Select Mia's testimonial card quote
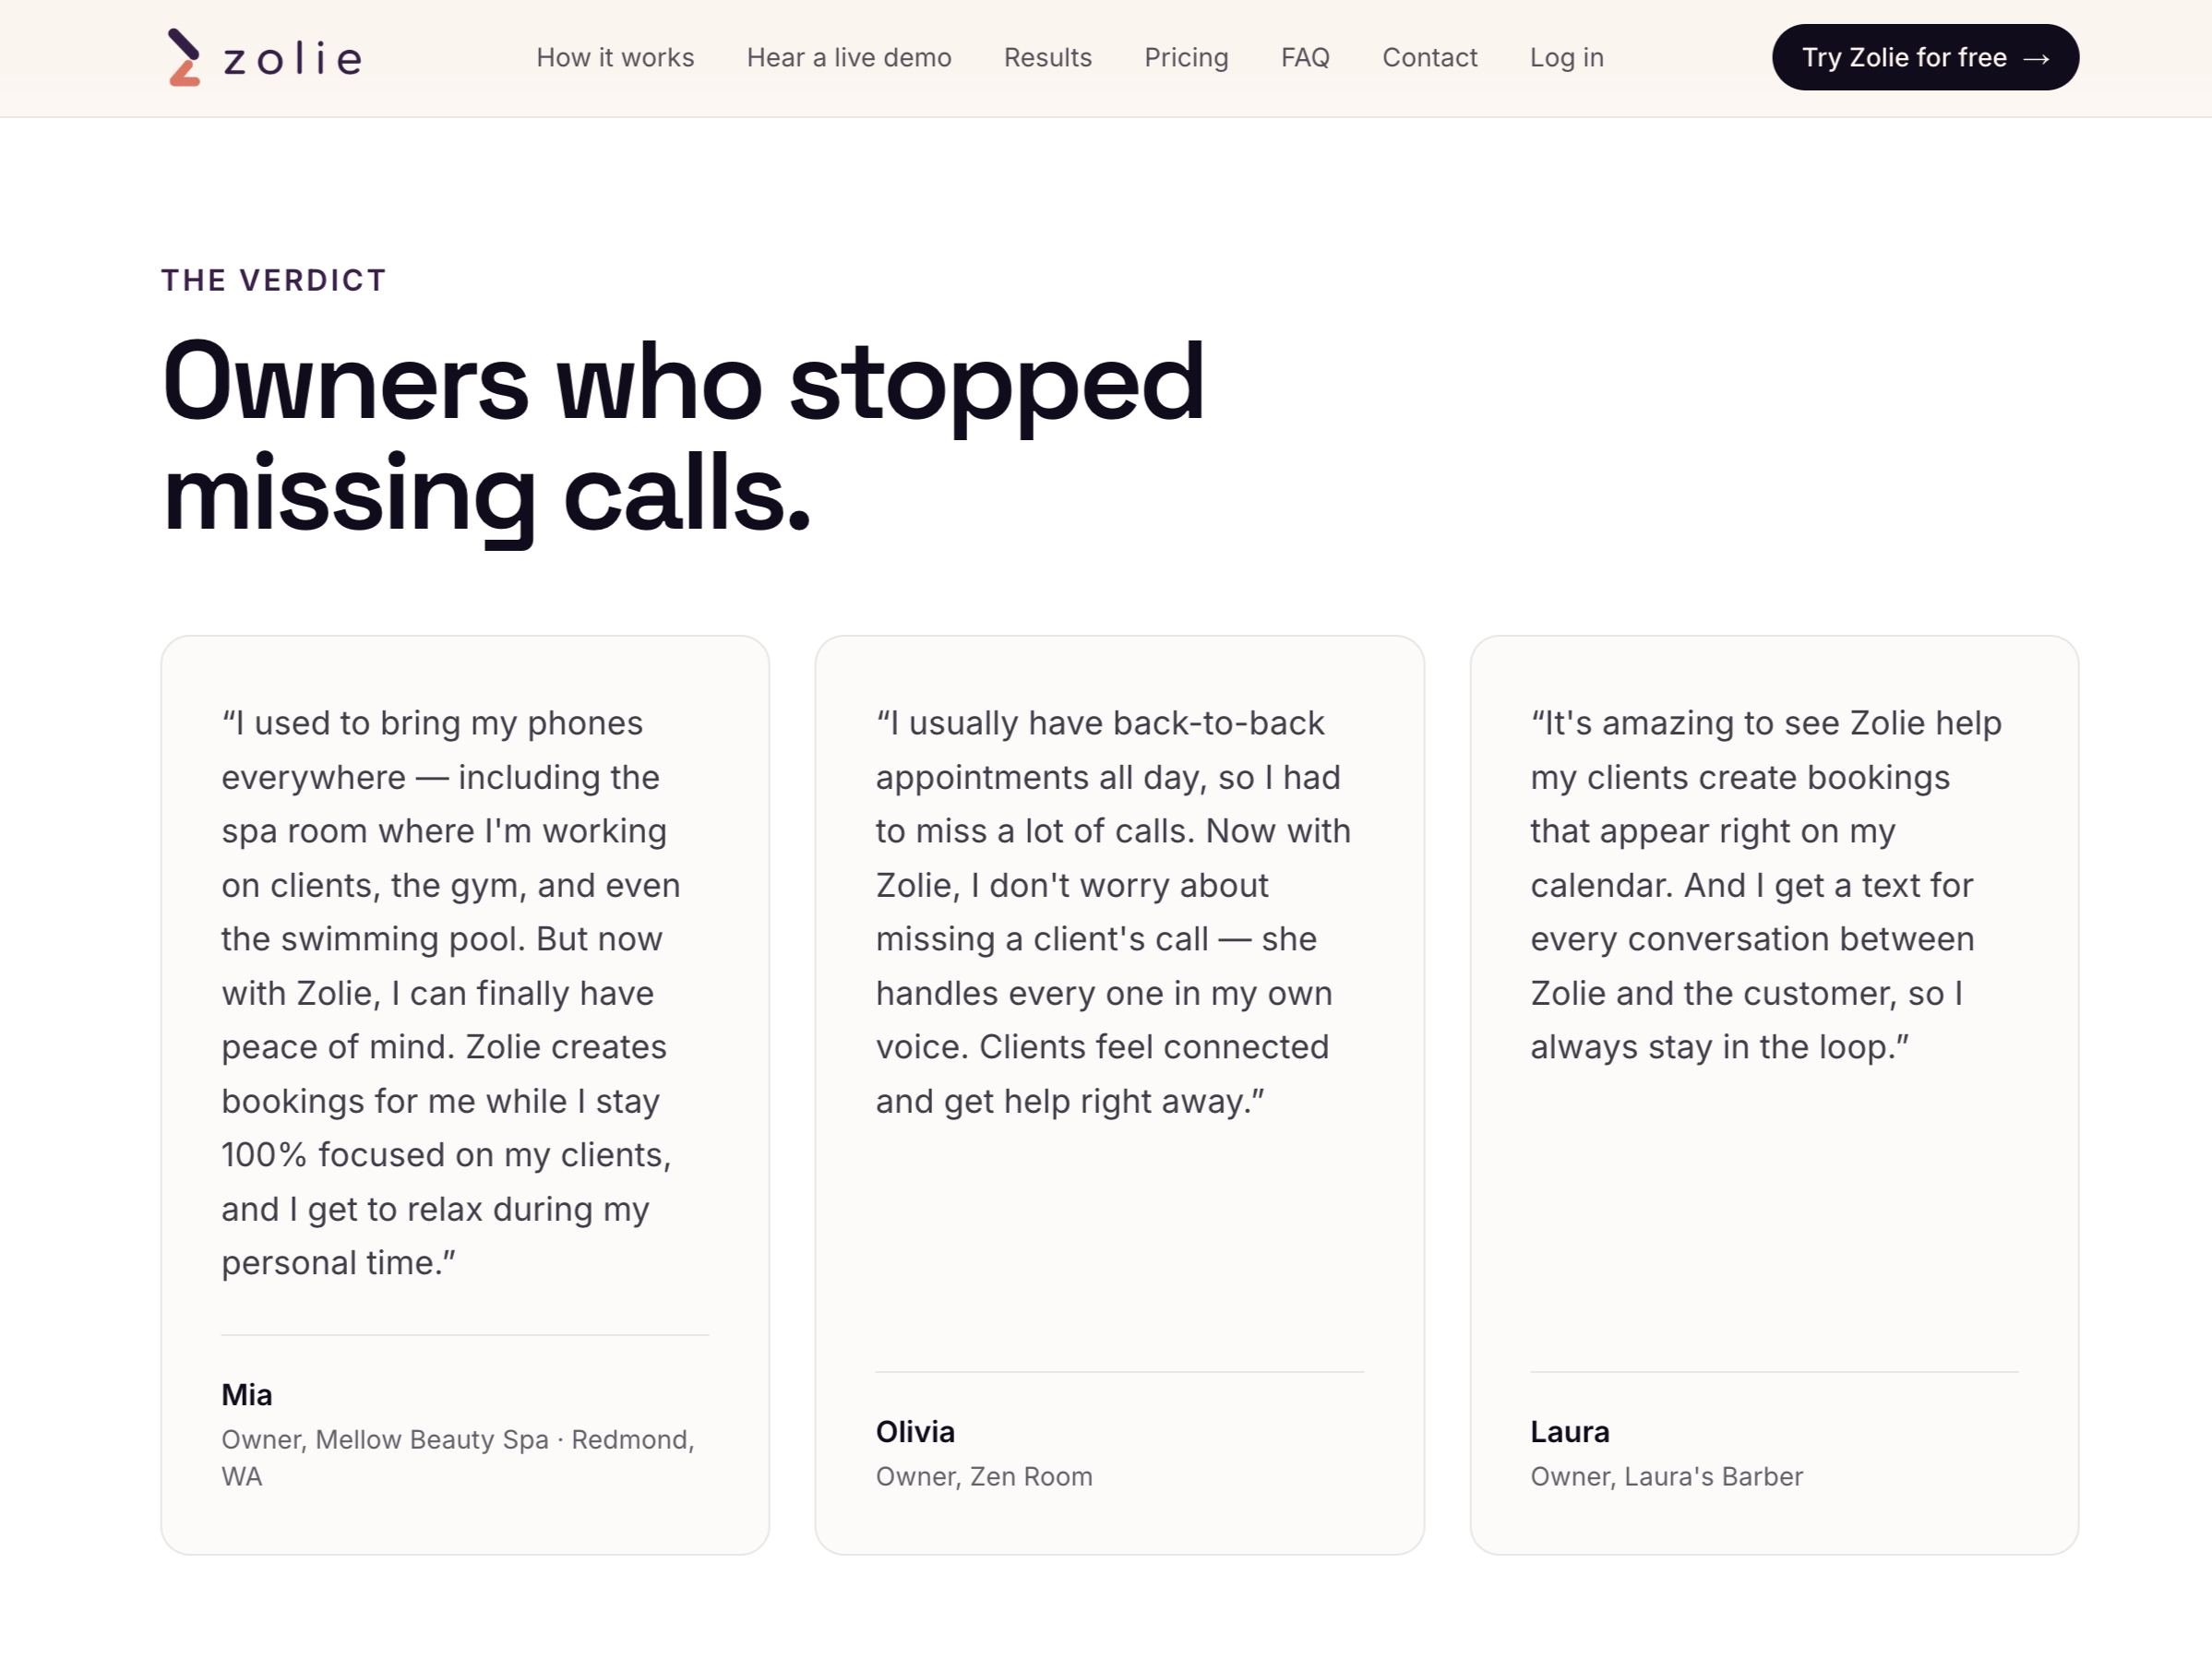Viewport: 2212px width, 1659px height. tap(451, 992)
